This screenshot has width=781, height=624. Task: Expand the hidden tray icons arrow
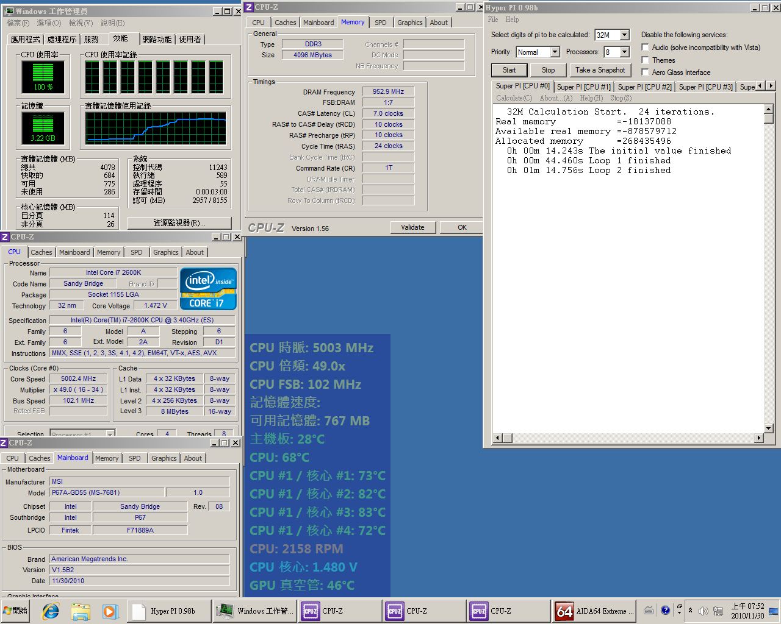point(690,611)
